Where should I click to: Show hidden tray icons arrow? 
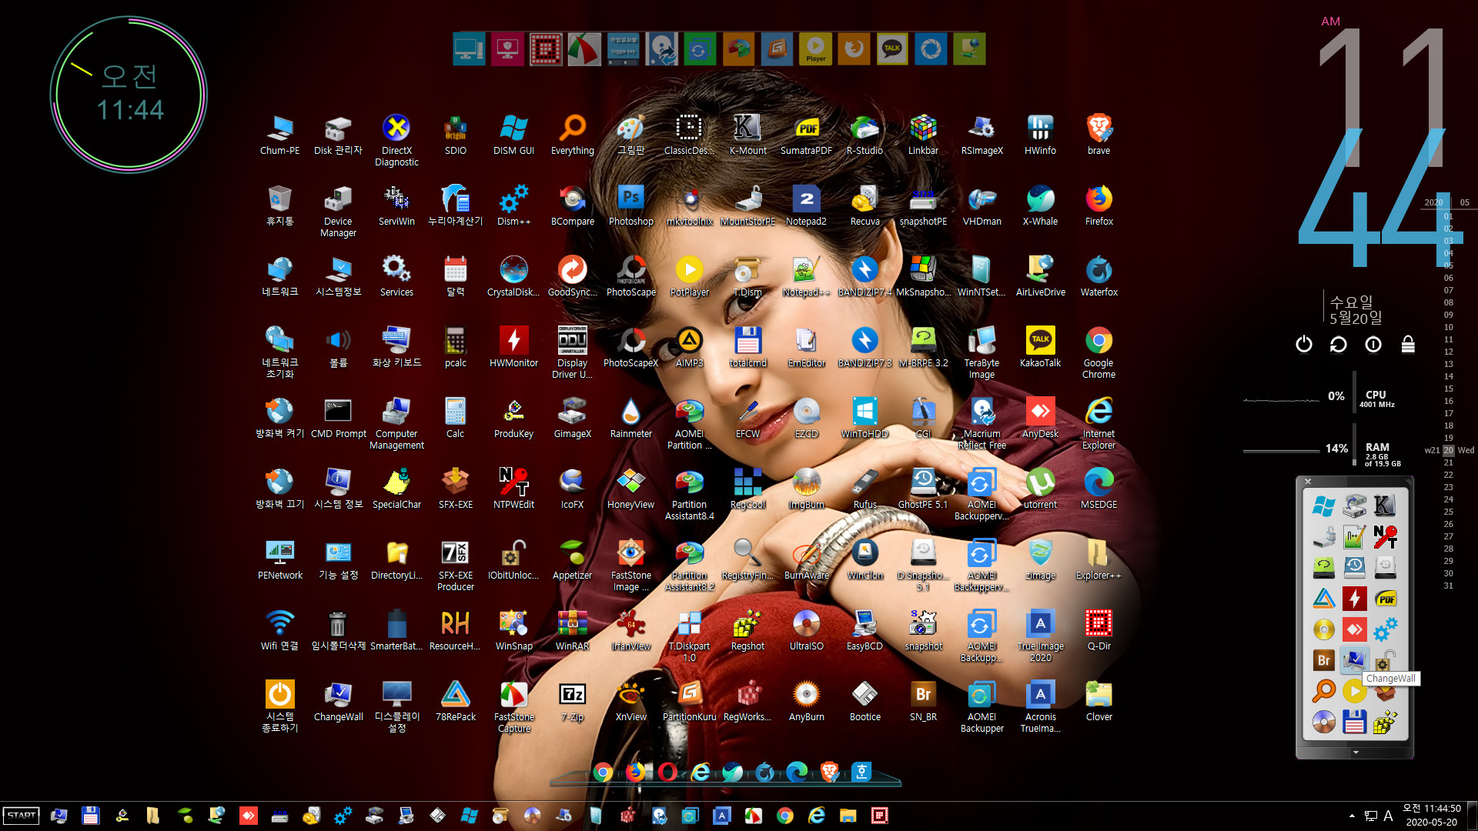(1352, 816)
